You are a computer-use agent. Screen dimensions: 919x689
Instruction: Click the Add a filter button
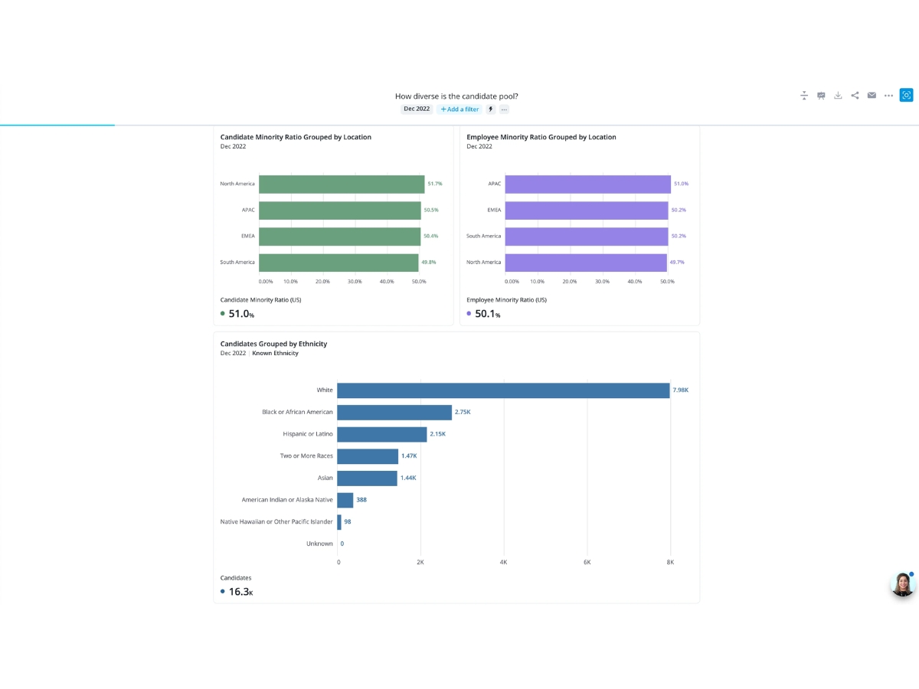[459, 109]
